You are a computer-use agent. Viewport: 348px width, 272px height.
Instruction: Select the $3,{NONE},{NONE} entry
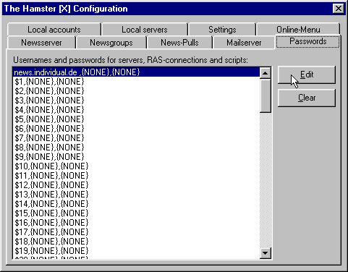[x=136, y=101]
